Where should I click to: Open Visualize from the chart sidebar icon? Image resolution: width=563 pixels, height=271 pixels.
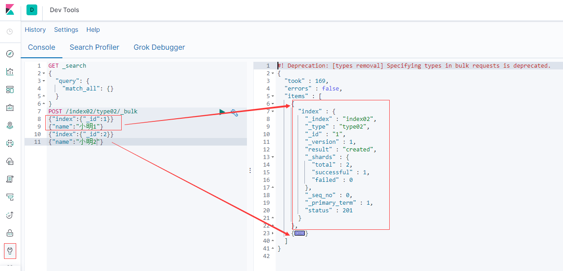(x=10, y=72)
